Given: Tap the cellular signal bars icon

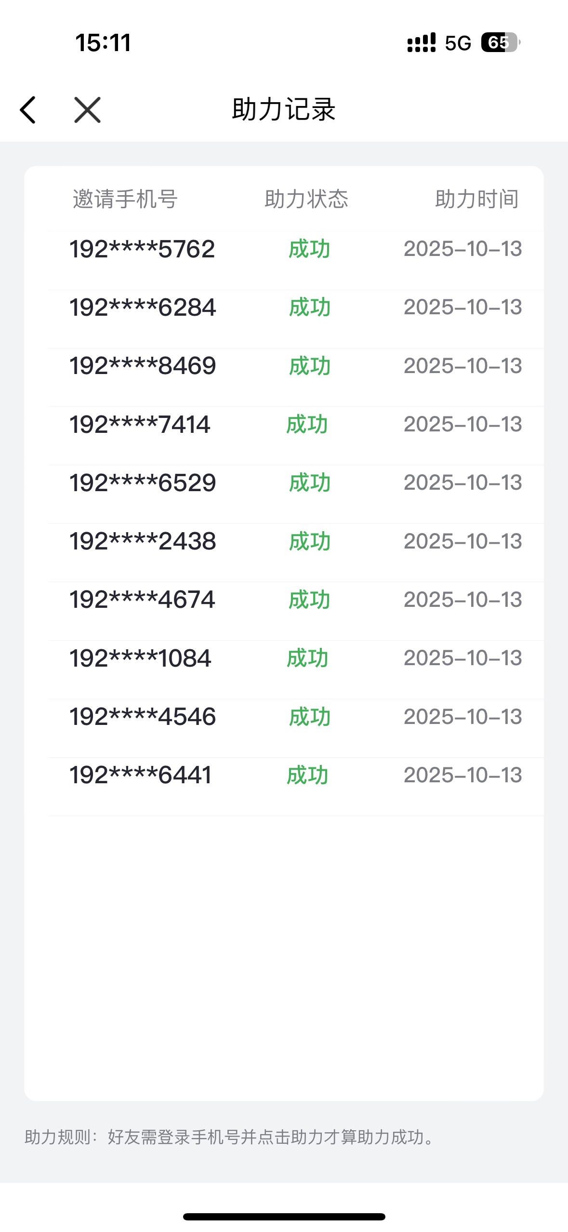Looking at the screenshot, I should 421,42.
